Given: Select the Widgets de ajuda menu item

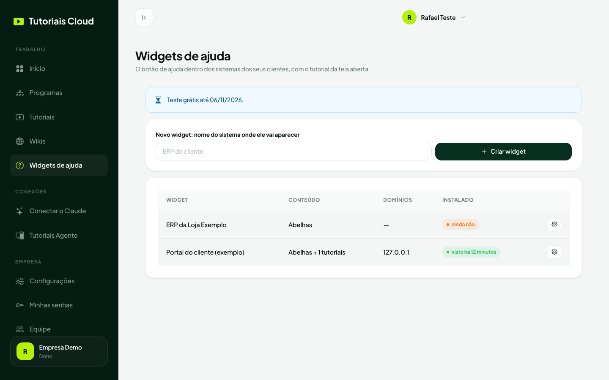Looking at the screenshot, I should coord(59,166).
